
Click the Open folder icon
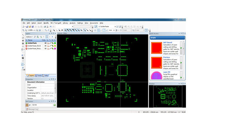coord(30,27)
